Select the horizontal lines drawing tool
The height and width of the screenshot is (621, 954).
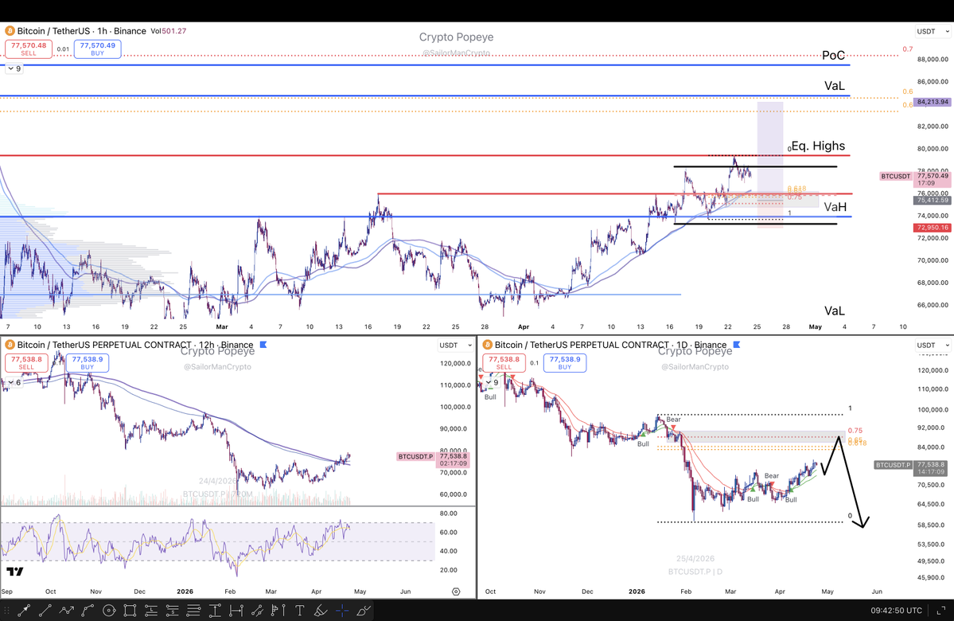click(x=193, y=610)
